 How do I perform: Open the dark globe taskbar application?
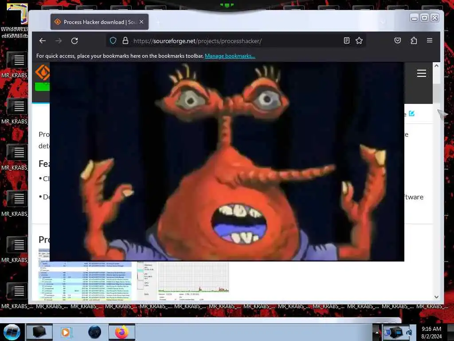94,332
